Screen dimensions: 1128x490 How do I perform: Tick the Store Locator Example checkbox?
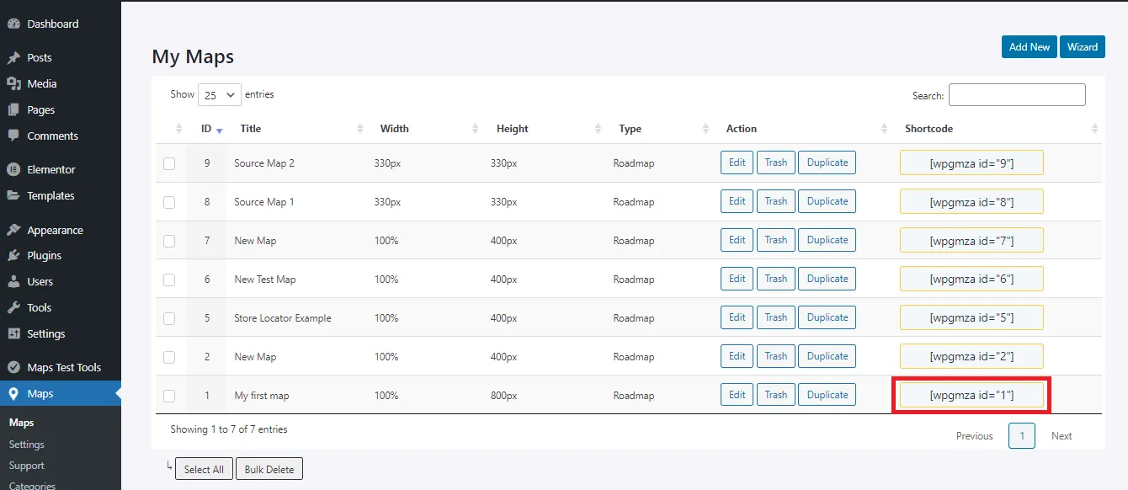169,318
